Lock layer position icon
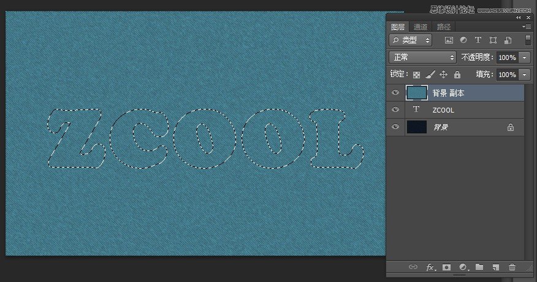Viewport: 537px width, 282px height. 443,75
